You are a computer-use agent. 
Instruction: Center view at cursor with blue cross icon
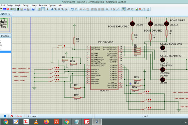(x=52, y=9)
